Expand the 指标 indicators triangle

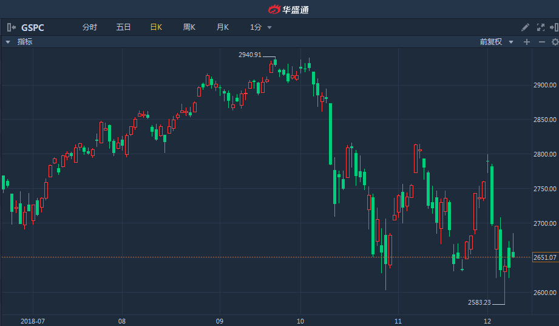(8, 42)
